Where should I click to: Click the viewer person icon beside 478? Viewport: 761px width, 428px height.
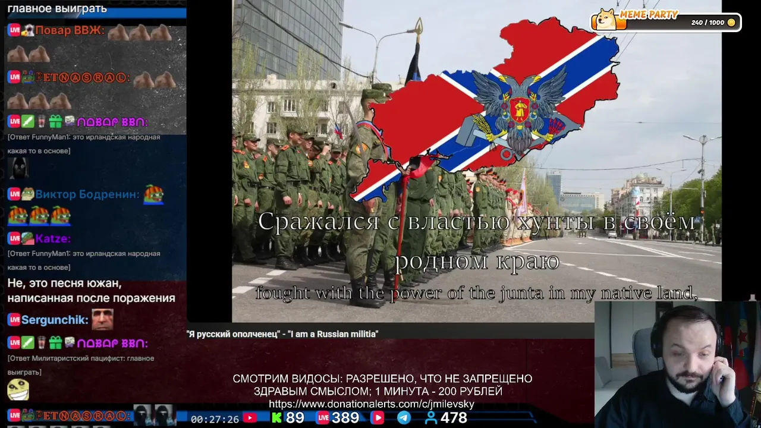coord(431,418)
